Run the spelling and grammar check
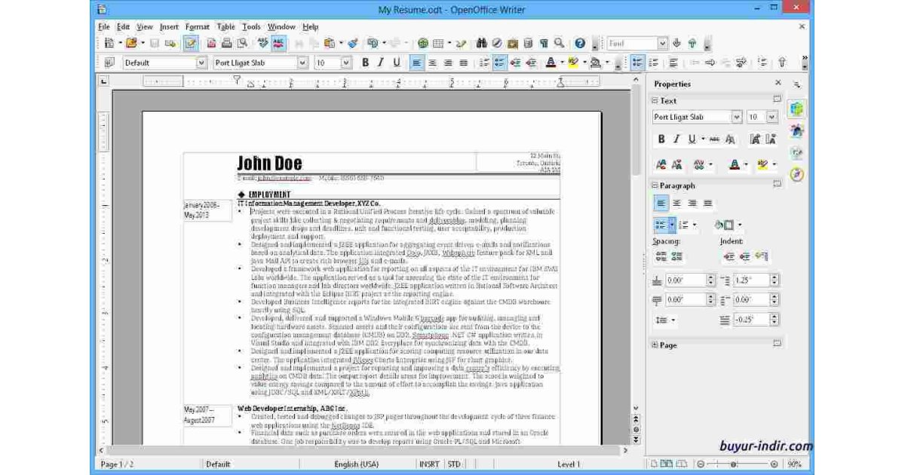905x475 pixels. (x=262, y=43)
